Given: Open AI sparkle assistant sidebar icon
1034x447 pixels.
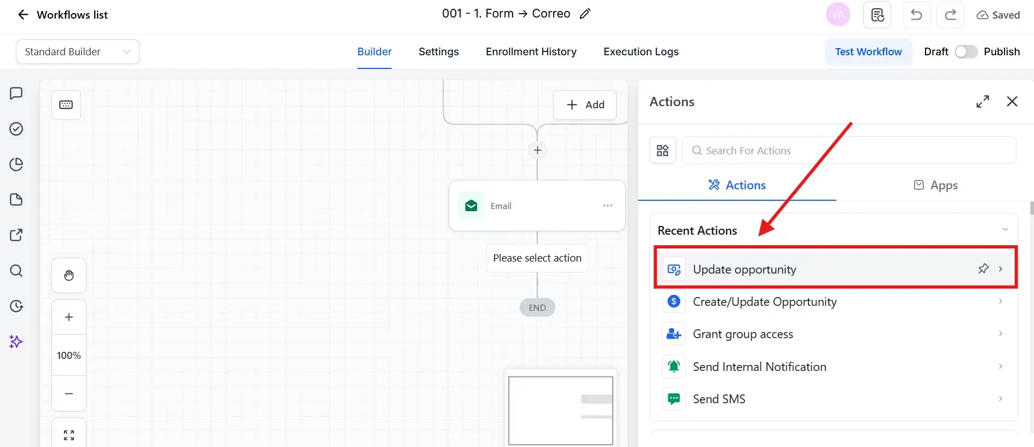Looking at the screenshot, I should (x=16, y=342).
